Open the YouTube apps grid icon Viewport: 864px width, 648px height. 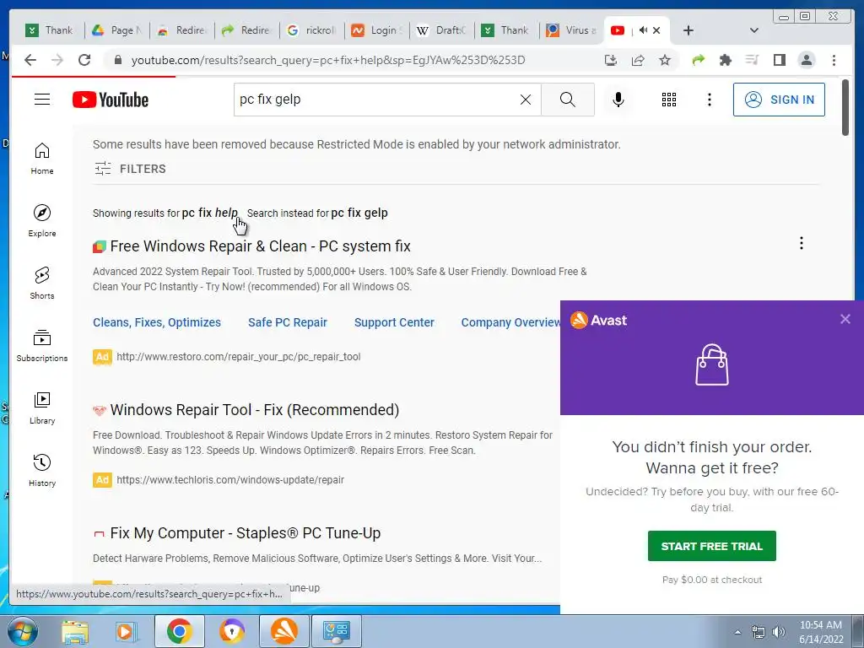pyautogui.click(x=669, y=100)
